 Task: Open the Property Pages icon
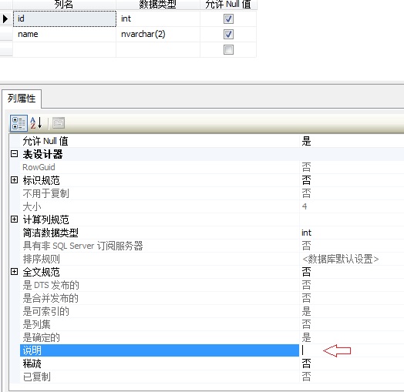(x=59, y=123)
